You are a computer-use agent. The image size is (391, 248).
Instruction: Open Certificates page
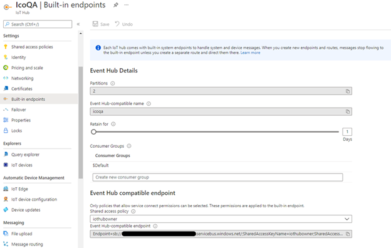[22, 89]
